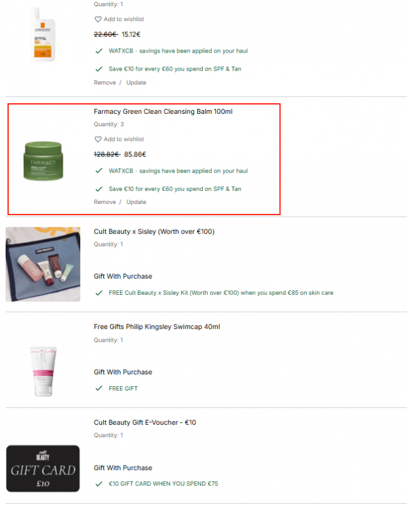Click checkmark beside Farmacy WATXCB savings message
The height and width of the screenshot is (505, 407).
coord(99,171)
